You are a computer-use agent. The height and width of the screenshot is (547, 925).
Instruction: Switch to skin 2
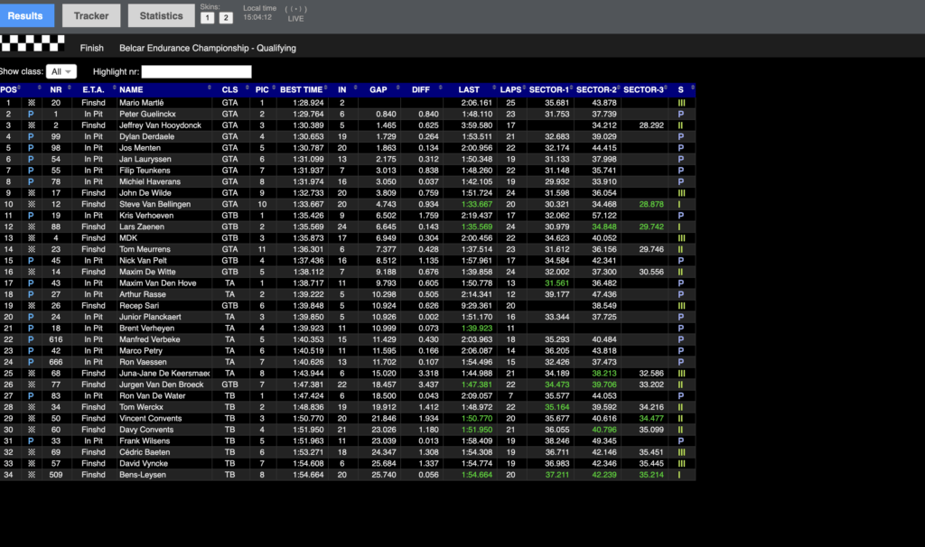coord(225,18)
